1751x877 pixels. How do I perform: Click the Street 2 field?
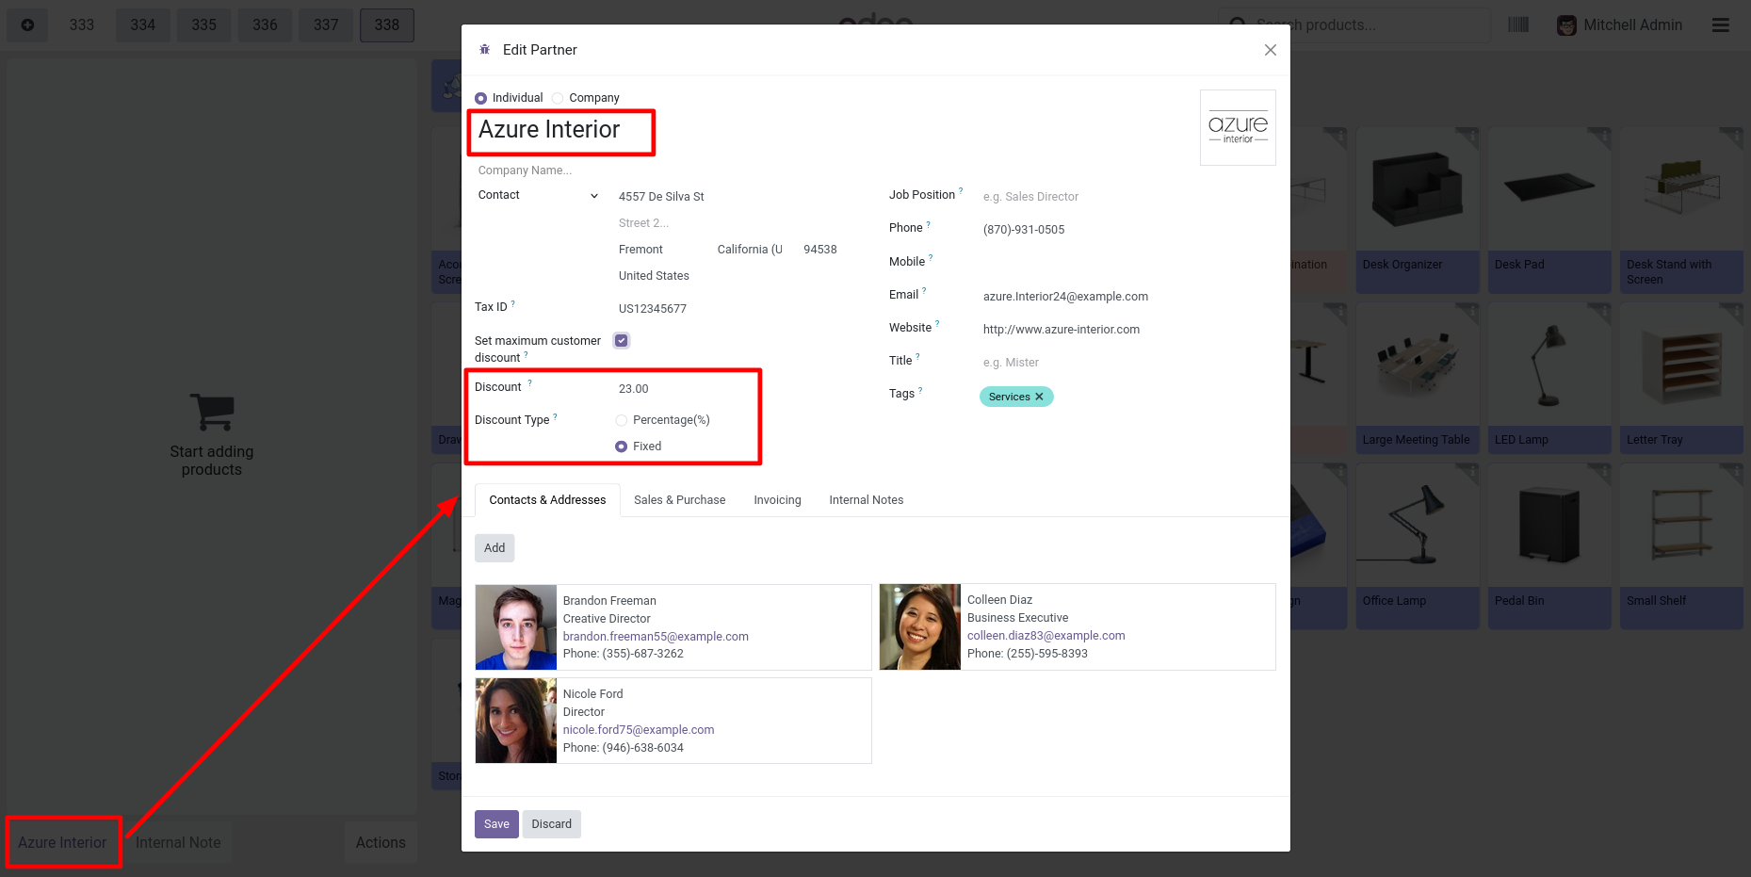click(730, 223)
